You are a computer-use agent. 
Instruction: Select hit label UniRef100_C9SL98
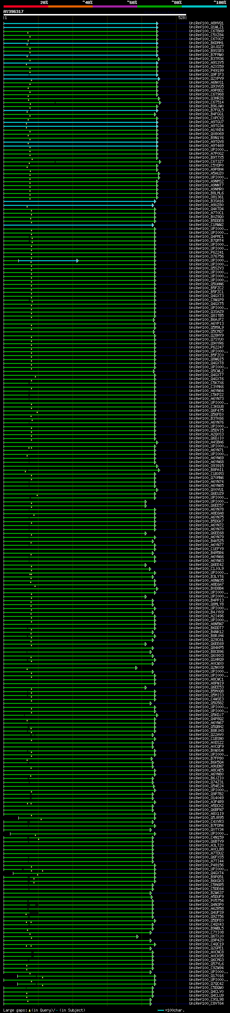coord(206,999)
